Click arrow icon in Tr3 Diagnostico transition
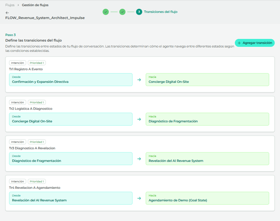The image size is (280, 221). click(139, 159)
